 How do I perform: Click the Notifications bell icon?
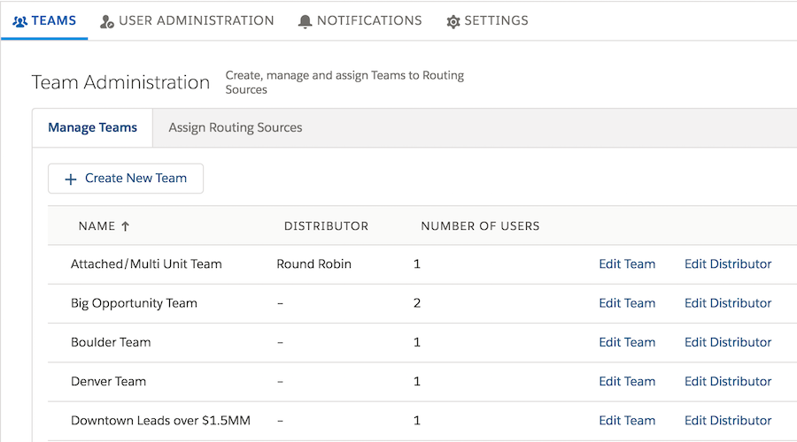click(x=306, y=21)
